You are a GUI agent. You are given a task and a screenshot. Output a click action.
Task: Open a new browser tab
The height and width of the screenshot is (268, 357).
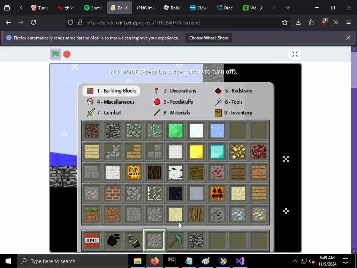(x=274, y=8)
